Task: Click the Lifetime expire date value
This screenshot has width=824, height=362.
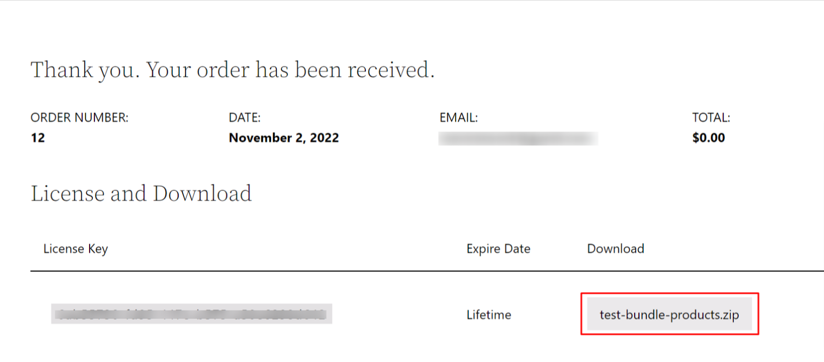Action: pos(489,315)
